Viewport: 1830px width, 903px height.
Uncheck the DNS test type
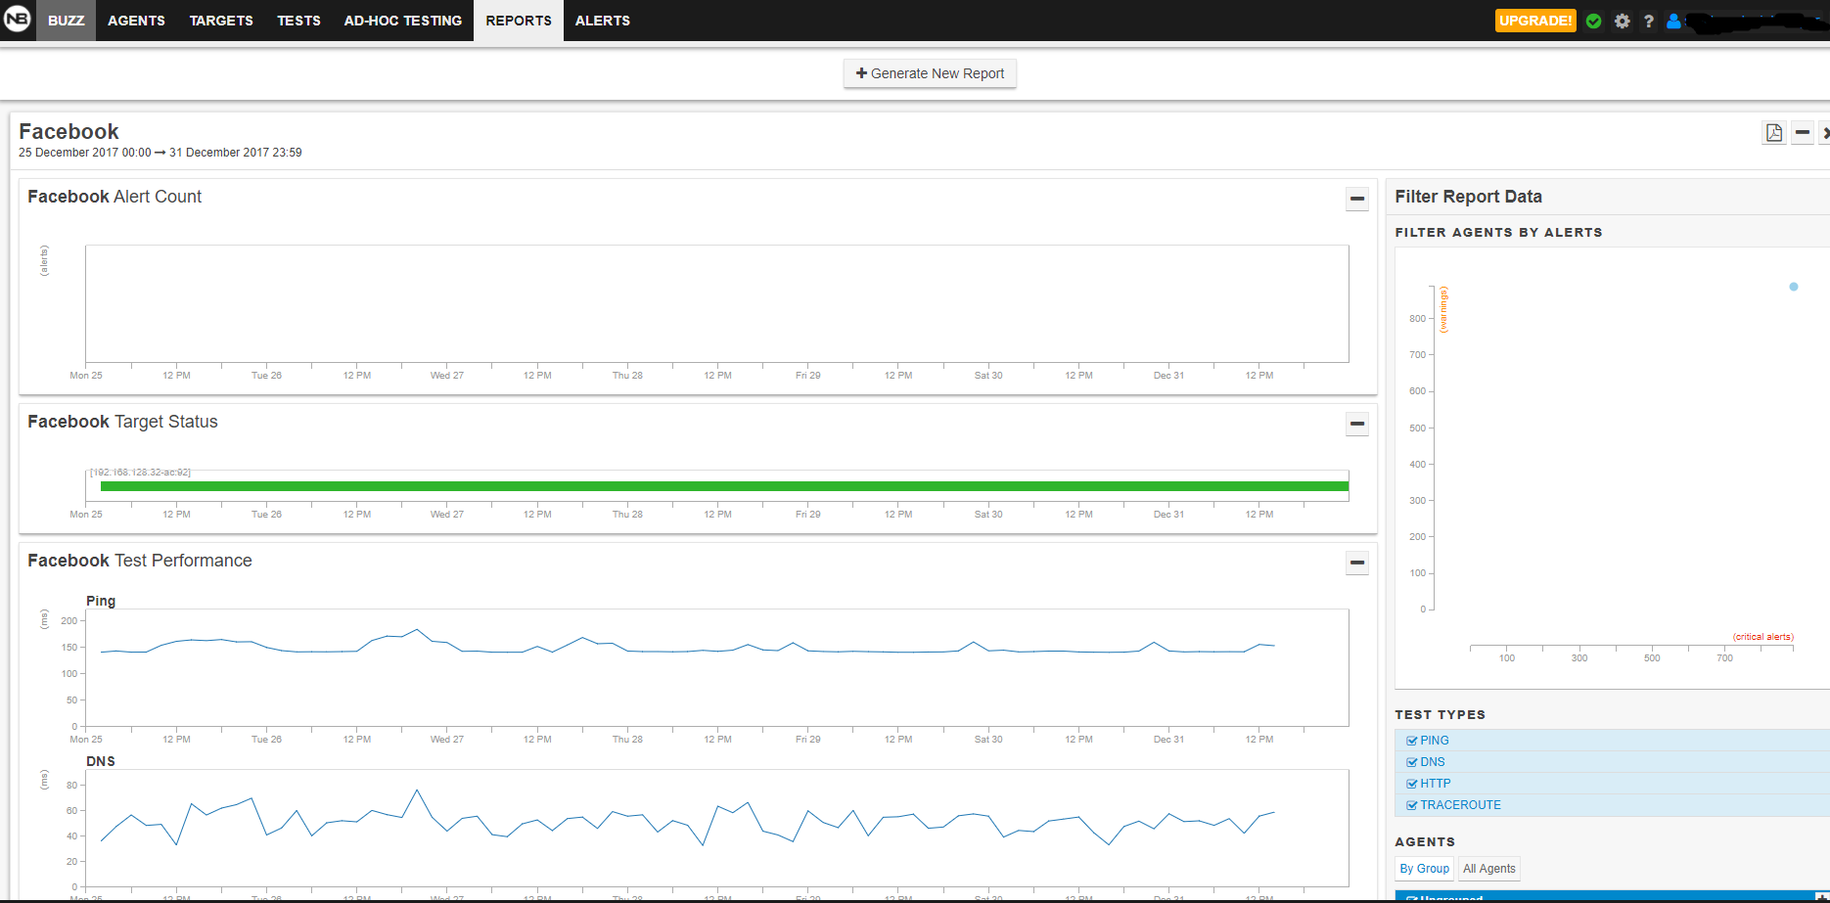1412,762
